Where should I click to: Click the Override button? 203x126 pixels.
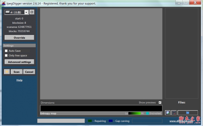pyautogui.click(x=19, y=38)
